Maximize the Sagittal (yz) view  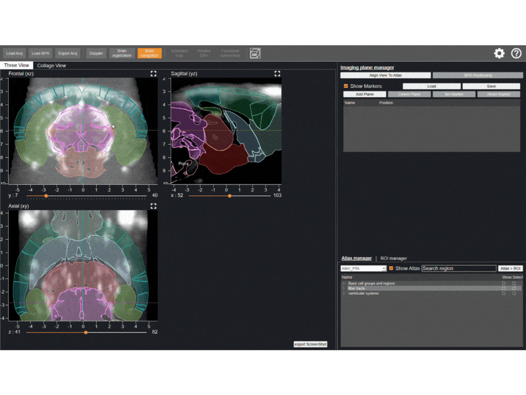pyautogui.click(x=277, y=74)
